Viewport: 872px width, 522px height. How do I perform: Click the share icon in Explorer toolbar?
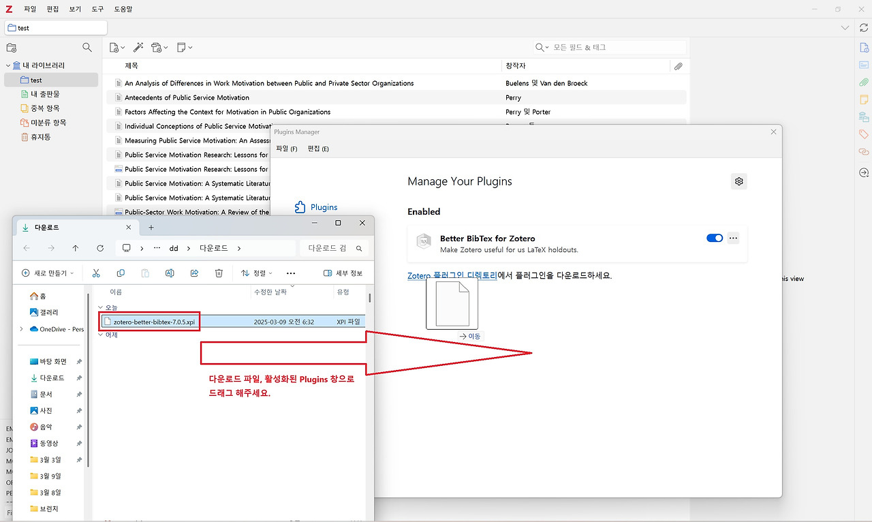coord(194,273)
